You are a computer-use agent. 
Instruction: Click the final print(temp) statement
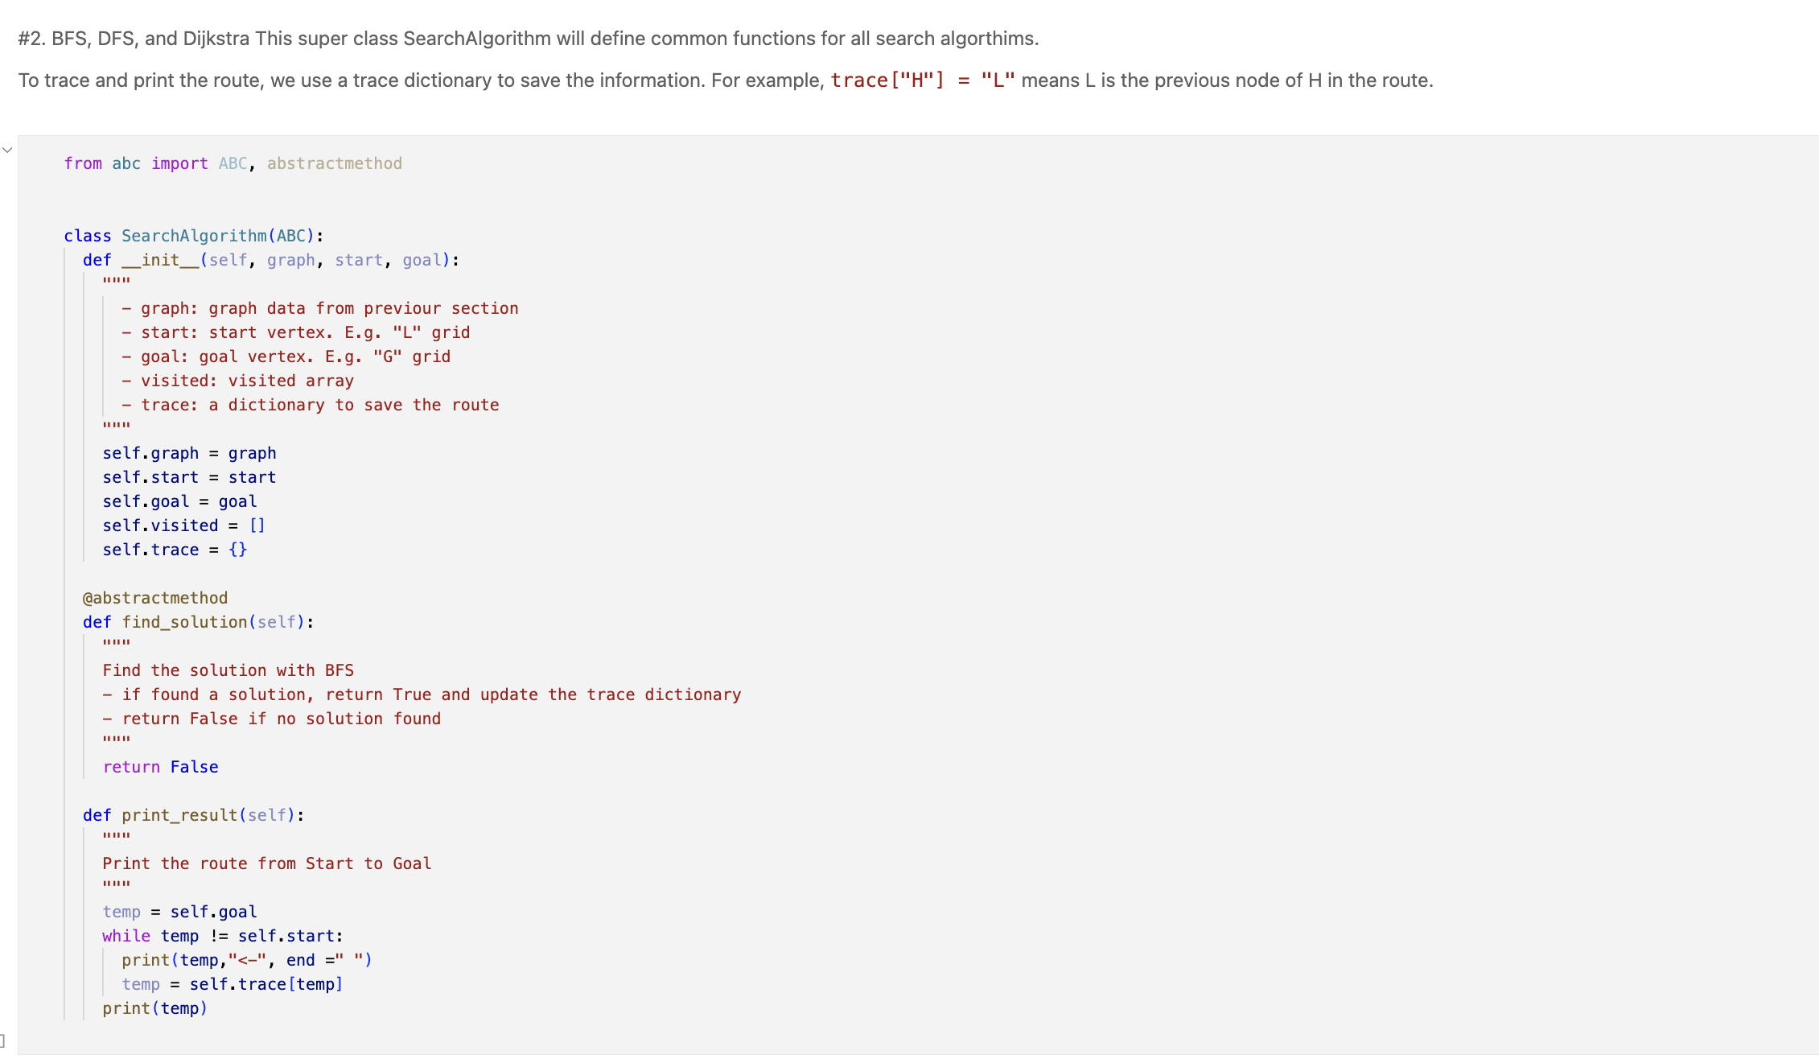(x=154, y=1008)
